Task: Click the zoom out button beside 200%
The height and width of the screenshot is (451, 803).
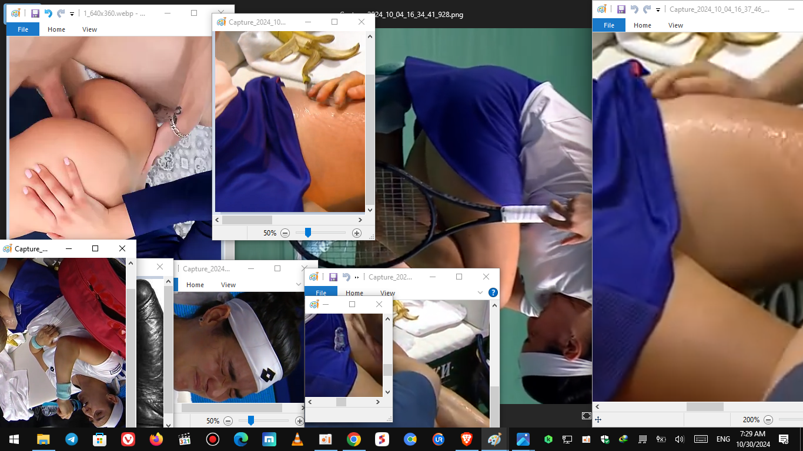Action: pos(768,420)
